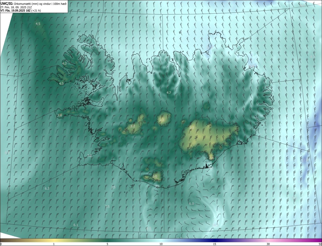Click the 3.2 value label on the map
322x246 pixels.
pos(133,126)
